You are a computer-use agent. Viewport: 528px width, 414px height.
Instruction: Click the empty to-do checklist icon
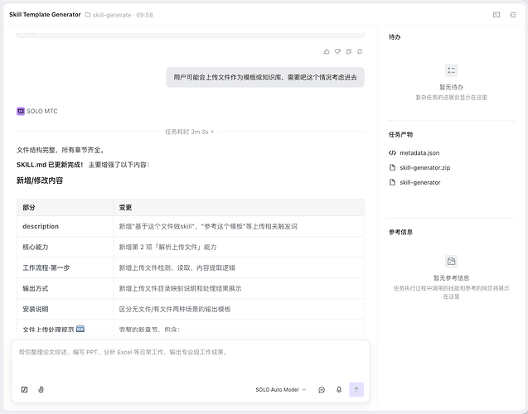[451, 70]
